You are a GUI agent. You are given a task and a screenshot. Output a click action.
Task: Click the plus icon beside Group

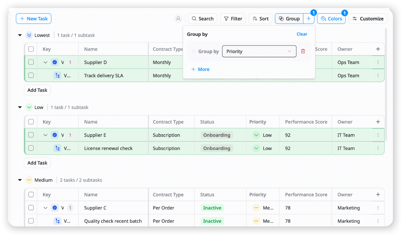pyautogui.click(x=309, y=19)
